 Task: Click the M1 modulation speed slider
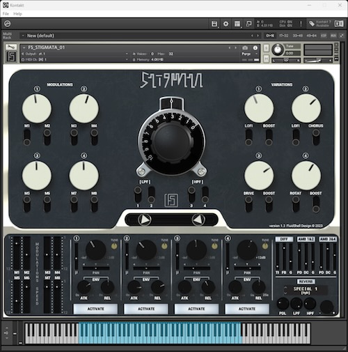coord(17,253)
